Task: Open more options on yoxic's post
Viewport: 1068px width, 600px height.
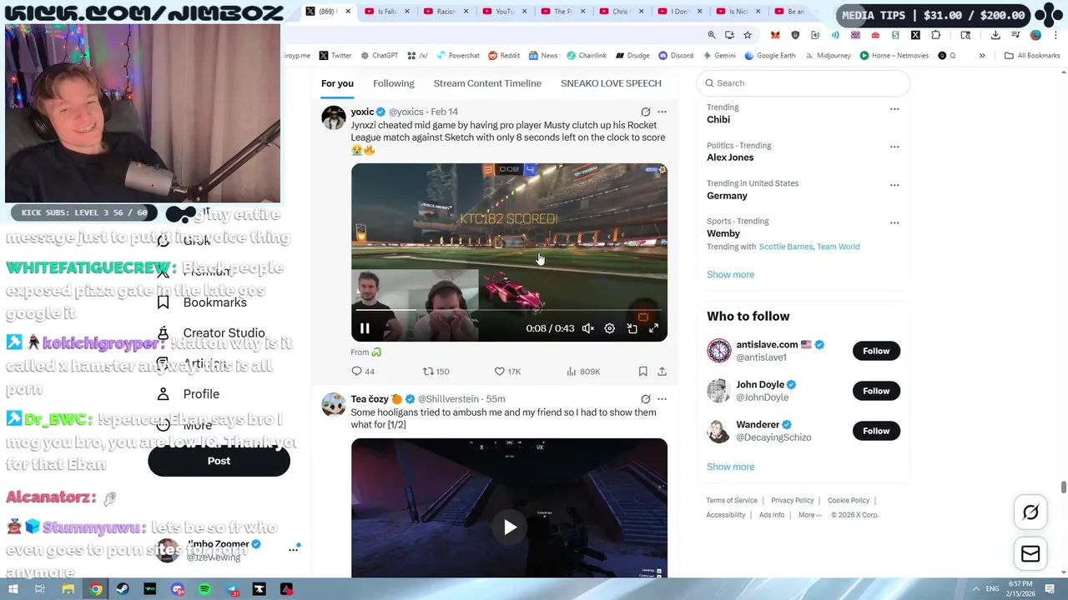Action: [662, 112]
